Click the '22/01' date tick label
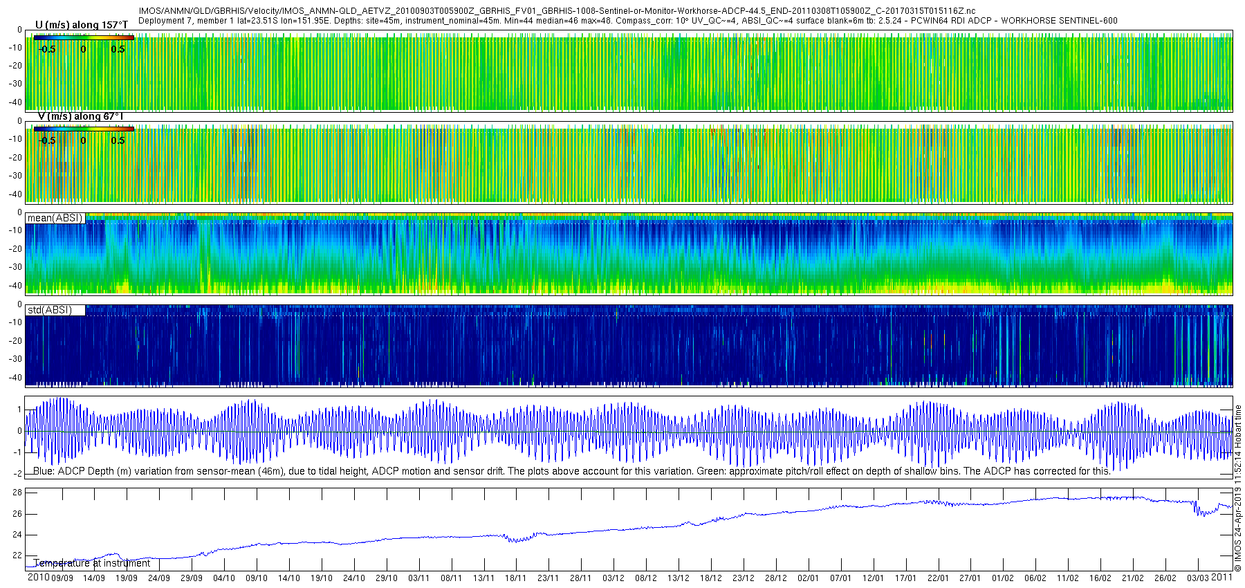 point(939,578)
